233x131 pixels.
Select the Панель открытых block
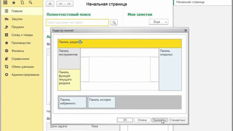pos(170,69)
